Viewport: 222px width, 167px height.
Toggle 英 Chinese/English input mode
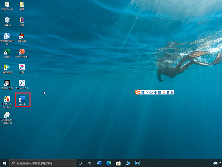pos(143,93)
